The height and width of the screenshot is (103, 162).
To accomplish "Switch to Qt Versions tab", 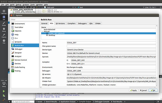I will [x=60, y=23].
